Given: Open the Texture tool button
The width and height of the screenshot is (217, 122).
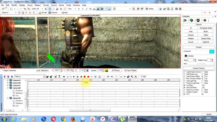Looking at the screenshot, I should [53, 13].
